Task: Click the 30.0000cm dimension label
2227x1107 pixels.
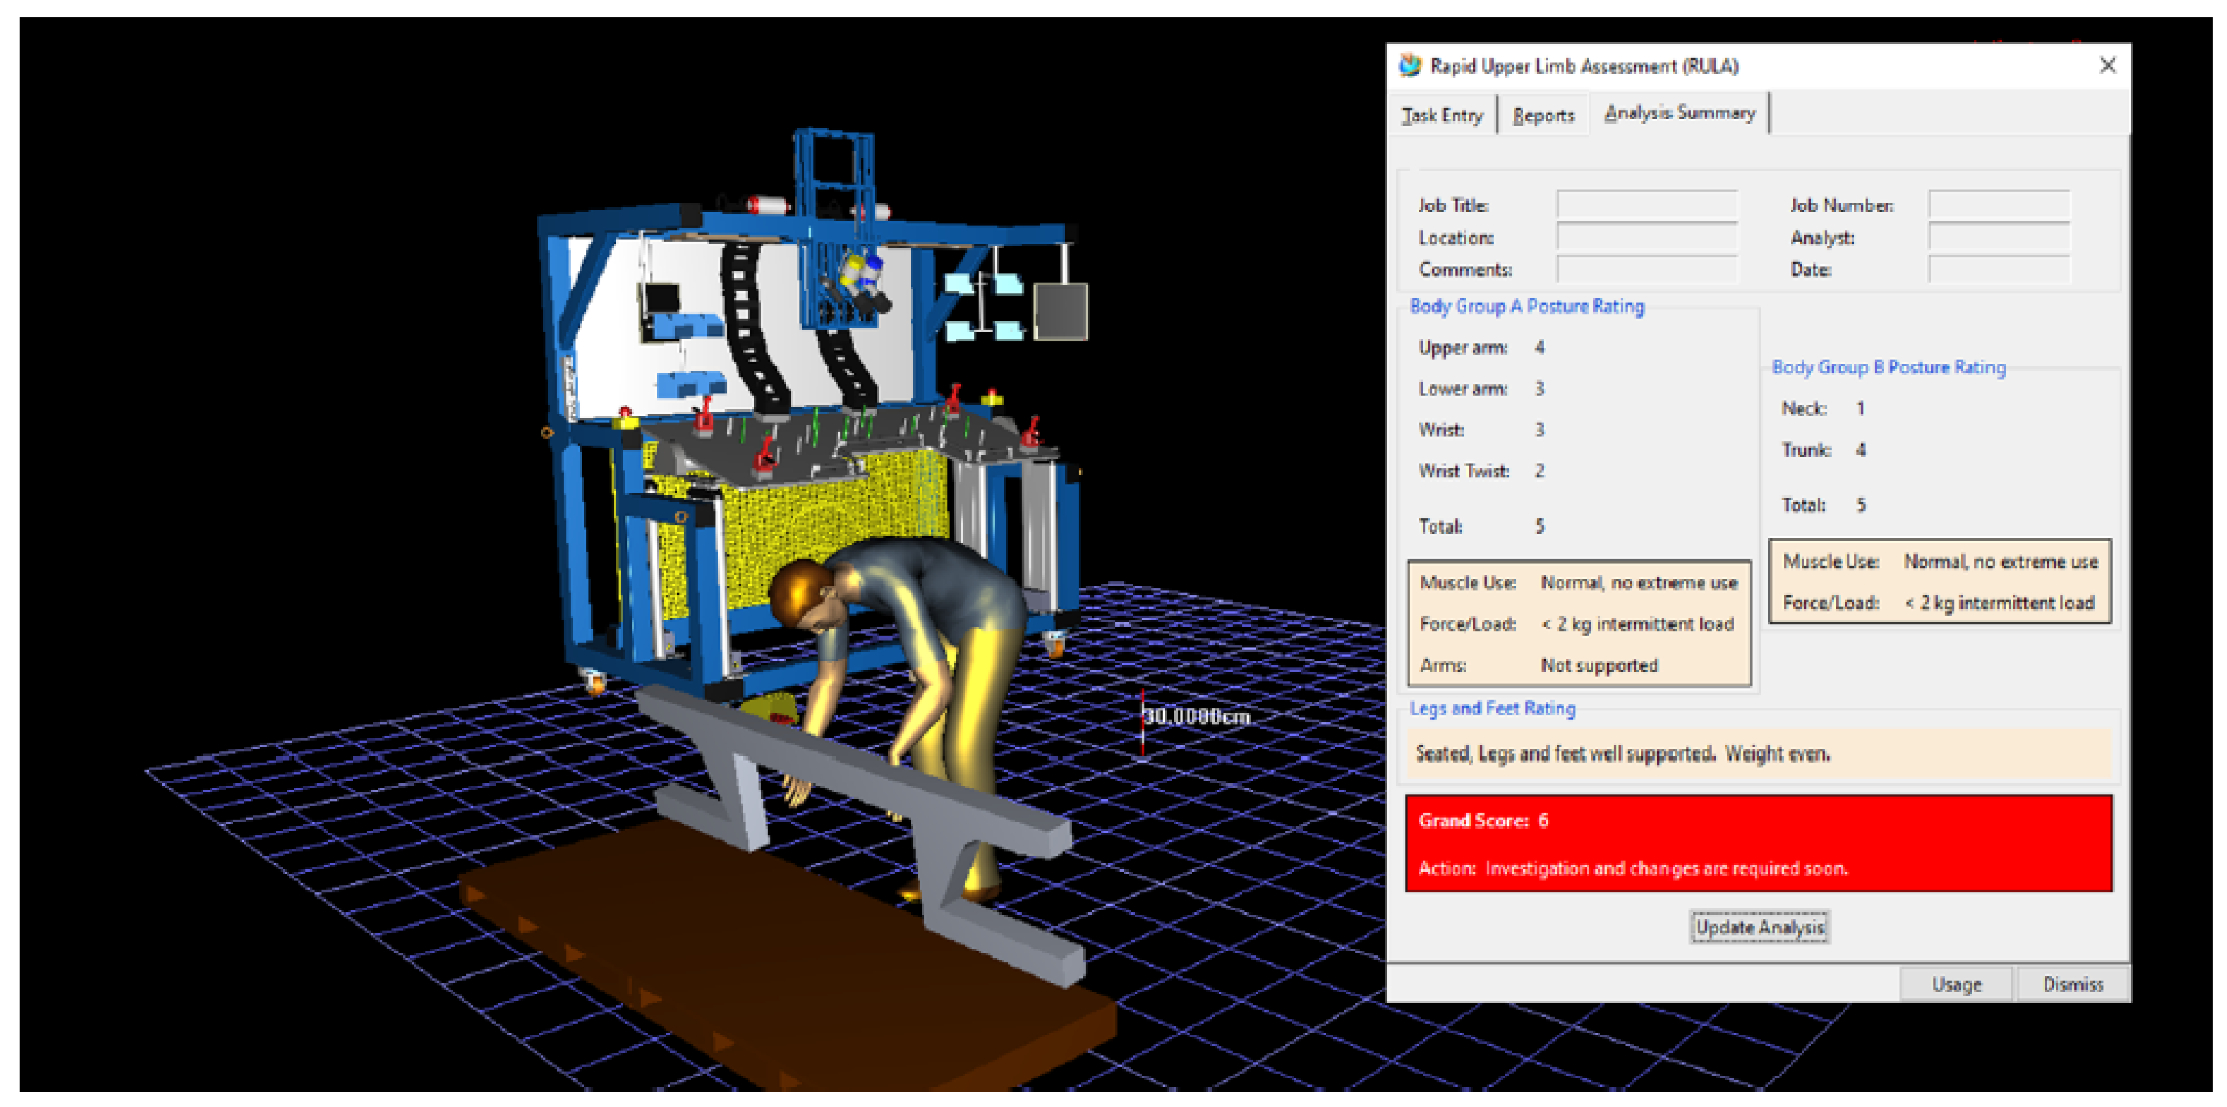Action: [1198, 717]
